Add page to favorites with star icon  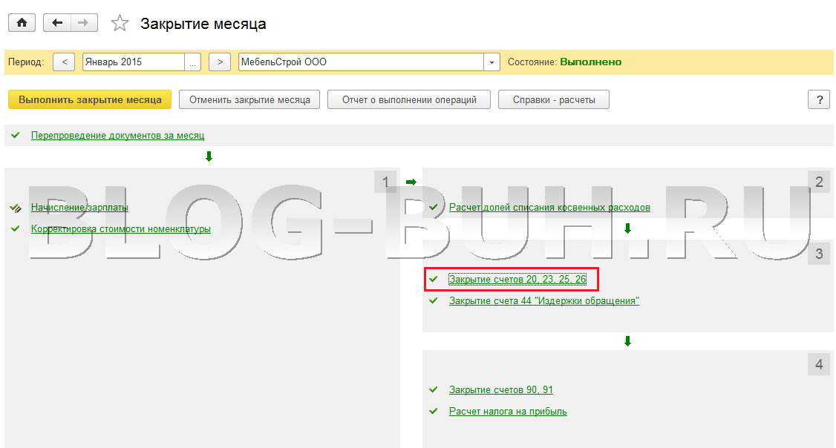pos(120,24)
